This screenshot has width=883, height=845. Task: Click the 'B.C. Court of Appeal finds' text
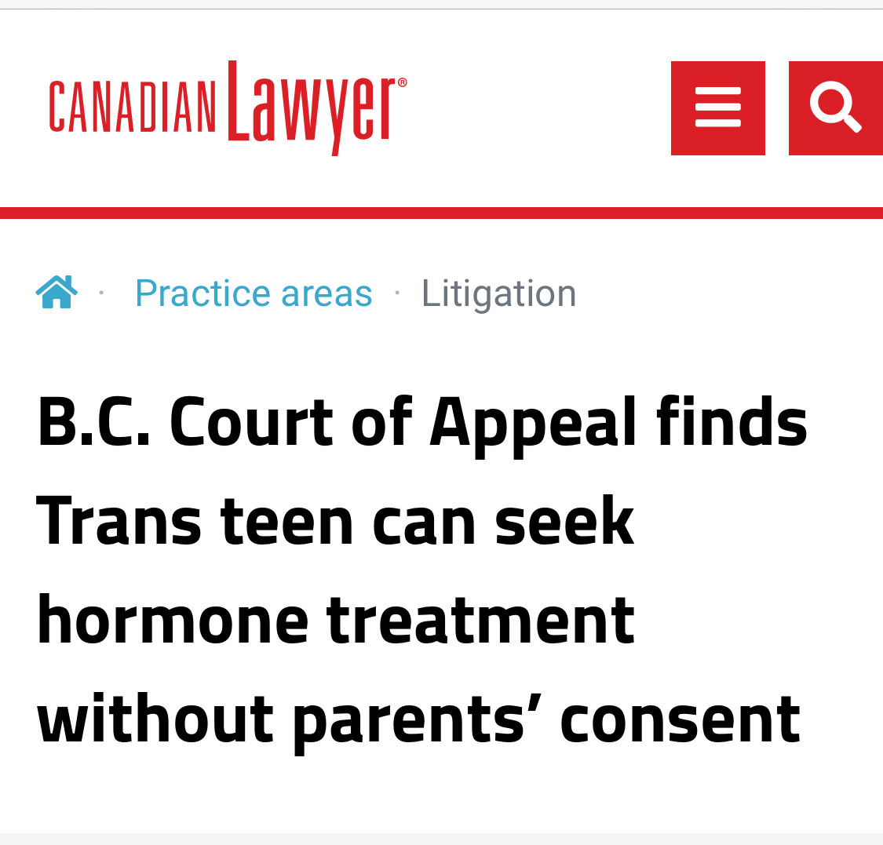421,424
